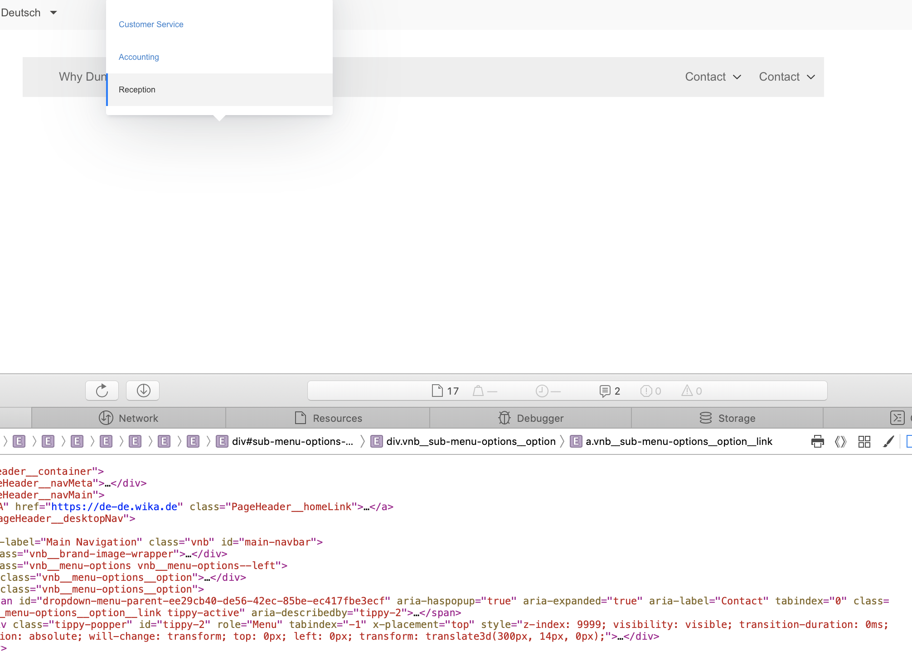Click the download web archive icon
This screenshot has height=666, width=912.
(143, 391)
